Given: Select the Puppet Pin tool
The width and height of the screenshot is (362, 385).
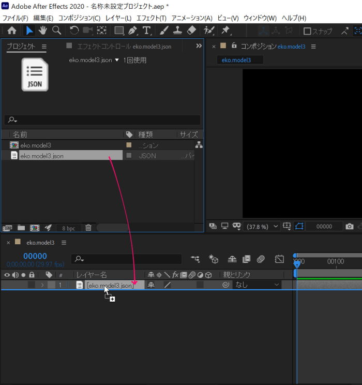Looking at the screenshot, I should click(x=226, y=31).
